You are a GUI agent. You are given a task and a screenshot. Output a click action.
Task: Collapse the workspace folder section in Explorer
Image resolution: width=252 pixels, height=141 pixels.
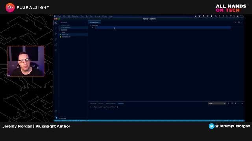(x=63, y=30)
